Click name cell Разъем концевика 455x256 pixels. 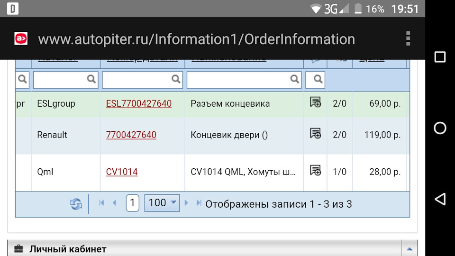coord(230,104)
